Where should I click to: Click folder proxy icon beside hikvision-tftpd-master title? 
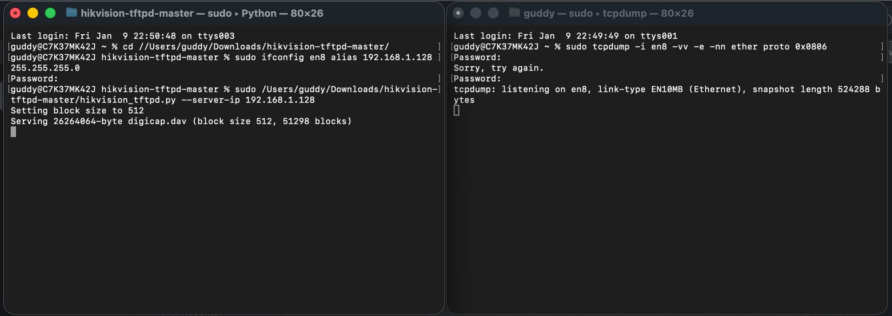(72, 13)
